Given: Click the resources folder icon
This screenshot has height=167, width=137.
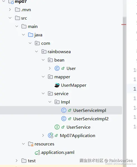Looking at the screenshot, I should [31, 144].
